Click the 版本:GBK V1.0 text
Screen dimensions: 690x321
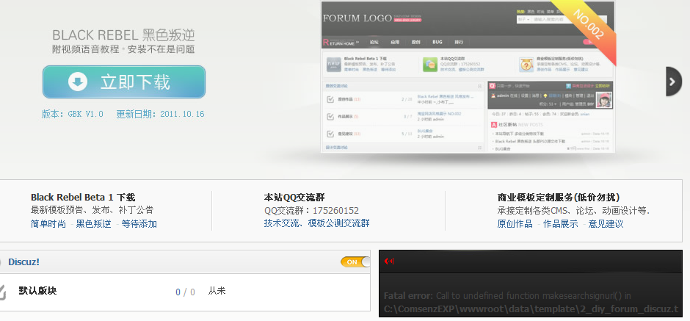tap(73, 114)
